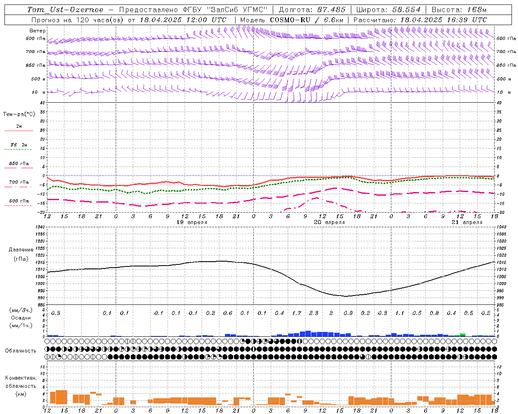This screenshot has height=414, width=518.
Task: Click the date label 21 апреля
Action: (467, 222)
